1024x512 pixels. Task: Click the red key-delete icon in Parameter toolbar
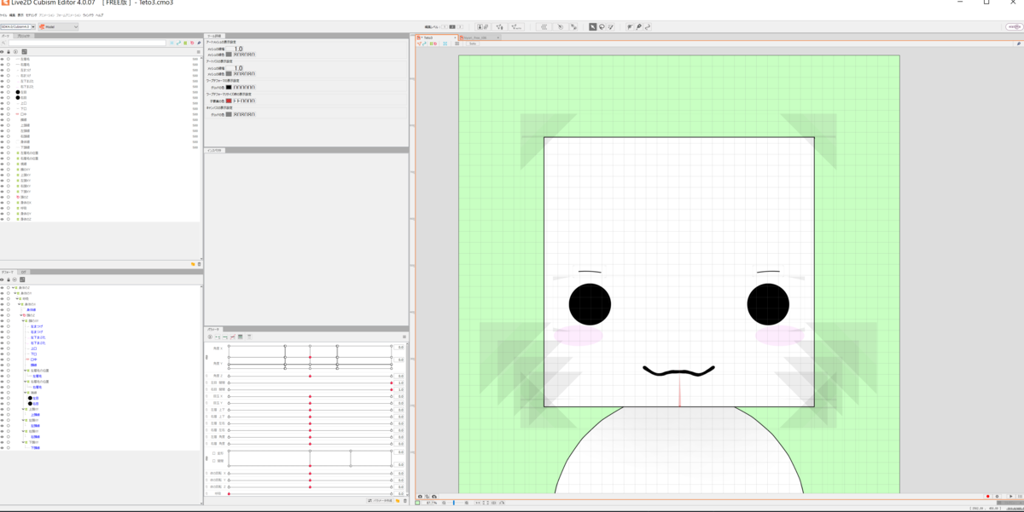[x=233, y=337]
